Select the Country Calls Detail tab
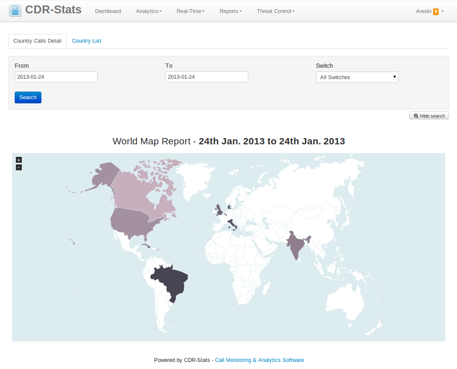 37,41
